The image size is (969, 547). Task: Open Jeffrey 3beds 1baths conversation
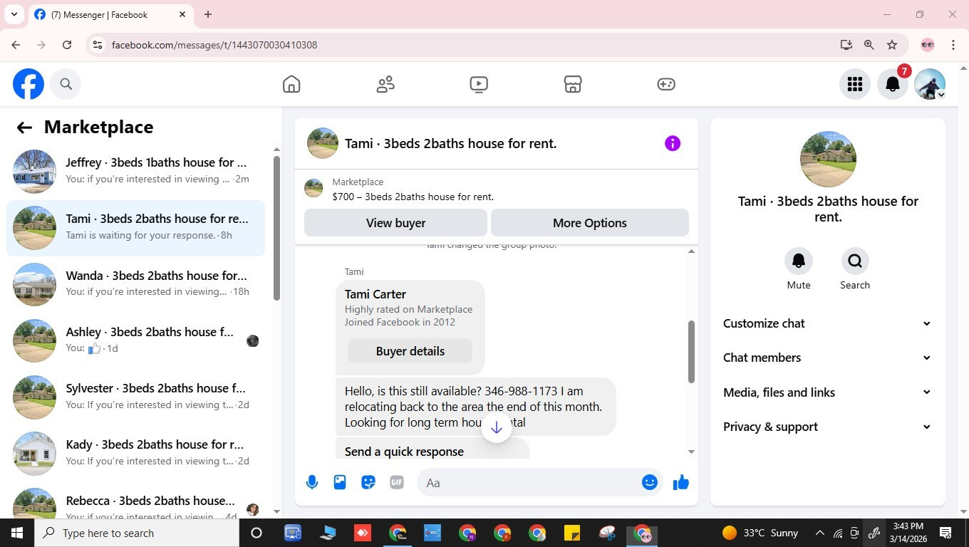click(135, 171)
